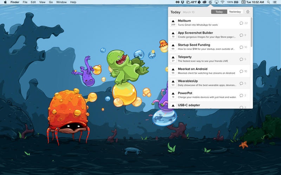This screenshot has width=281, height=175.
Task: Click the stopwatch timer menu bar icon
Action: (199, 2)
